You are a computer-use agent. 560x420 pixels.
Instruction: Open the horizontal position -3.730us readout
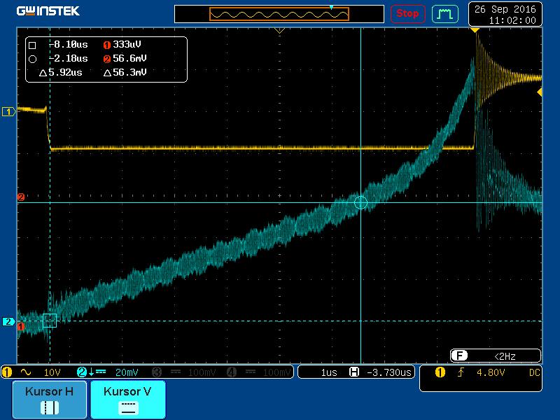tap(382, 372)
